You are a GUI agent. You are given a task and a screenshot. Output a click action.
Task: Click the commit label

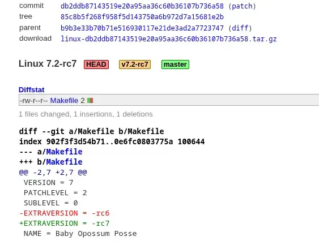click(31, 6)
